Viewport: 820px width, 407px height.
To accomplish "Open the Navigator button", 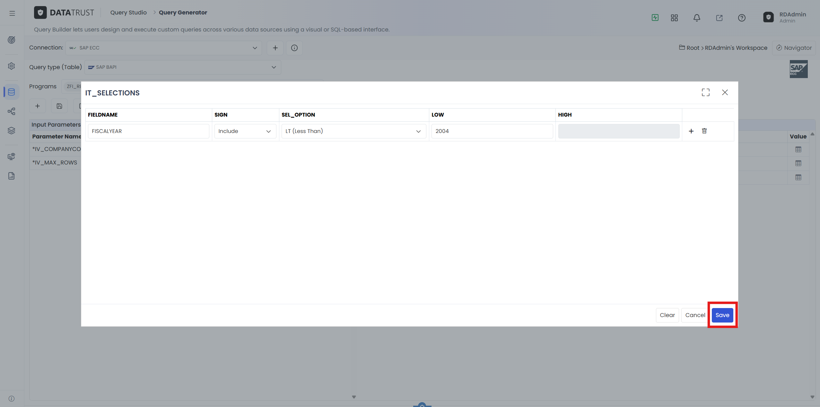I will click(x=794, y=48).
